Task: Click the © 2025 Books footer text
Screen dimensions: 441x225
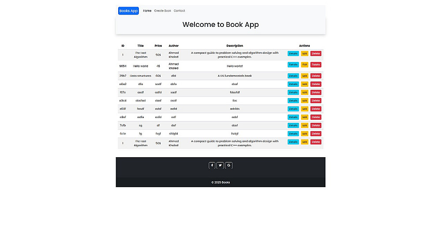Action: [x=220, y=182]
